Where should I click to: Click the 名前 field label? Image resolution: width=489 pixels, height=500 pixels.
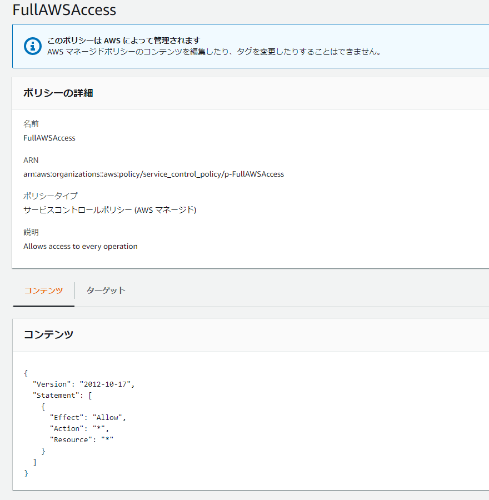point(31,124)
